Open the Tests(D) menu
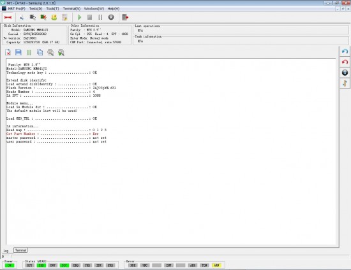 click(x=36, y=9)
